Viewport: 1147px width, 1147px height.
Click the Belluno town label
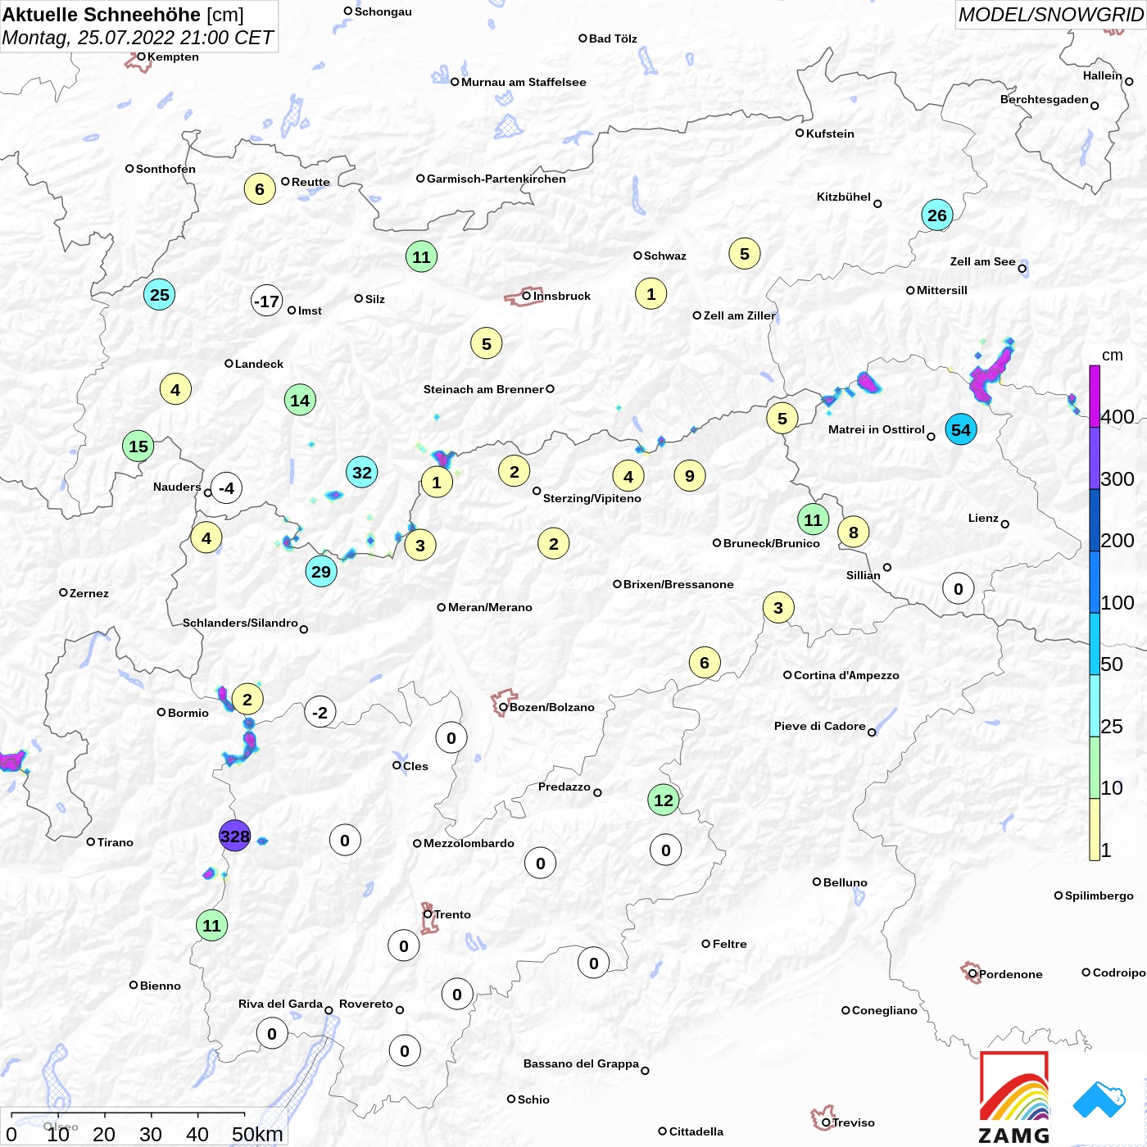[845, 882]
